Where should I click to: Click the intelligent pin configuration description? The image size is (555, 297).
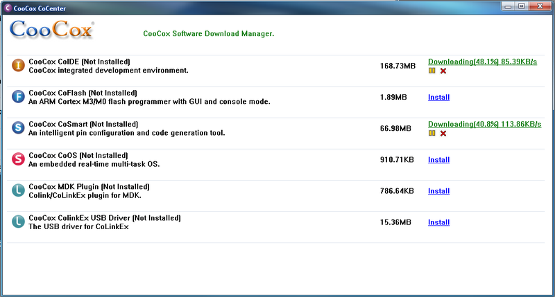tap(127, 133)
